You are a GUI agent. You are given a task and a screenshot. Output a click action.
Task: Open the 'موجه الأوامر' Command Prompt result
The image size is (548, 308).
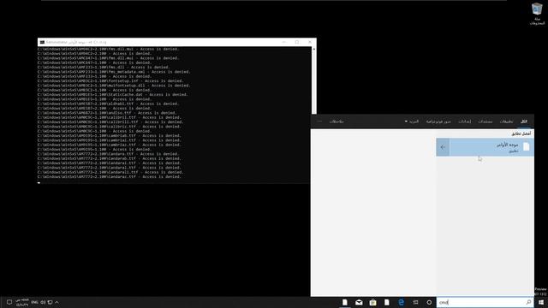pos(491,147)
